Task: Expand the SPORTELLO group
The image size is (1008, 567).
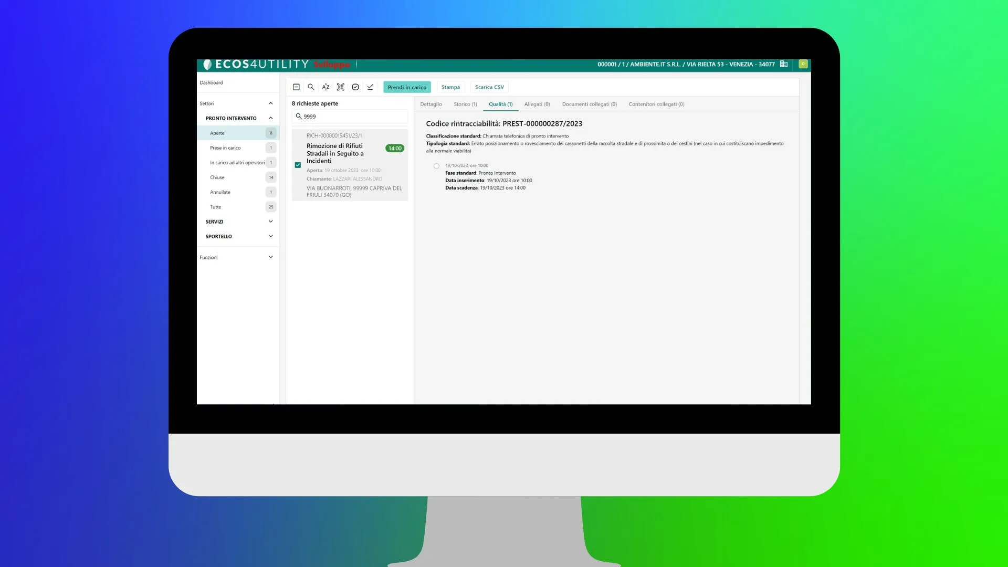Action: point(270,236)
